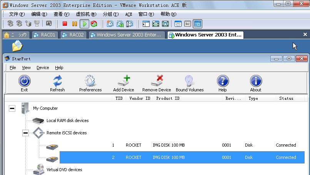Click the TID column header

[x=119, y=98]
